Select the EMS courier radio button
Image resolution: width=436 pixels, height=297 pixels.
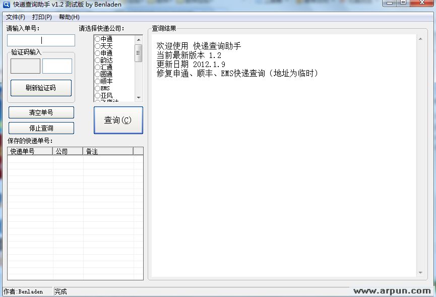tap(98, 88)
